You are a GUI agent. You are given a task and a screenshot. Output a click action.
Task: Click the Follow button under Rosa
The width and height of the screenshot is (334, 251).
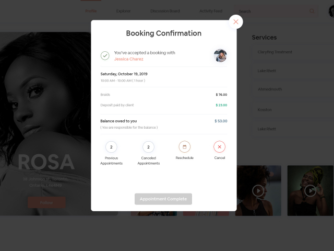click(46, 202)
